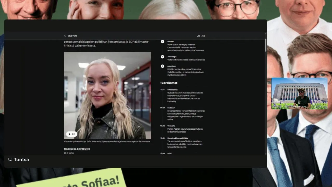
Task: Click the Kulttuuri category label
Action: [171, 108]
